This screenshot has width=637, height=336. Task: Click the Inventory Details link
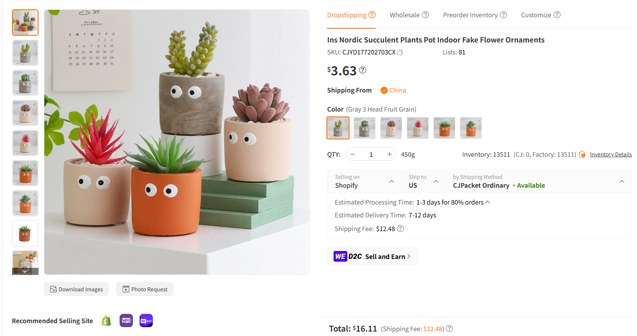(610, 154)
